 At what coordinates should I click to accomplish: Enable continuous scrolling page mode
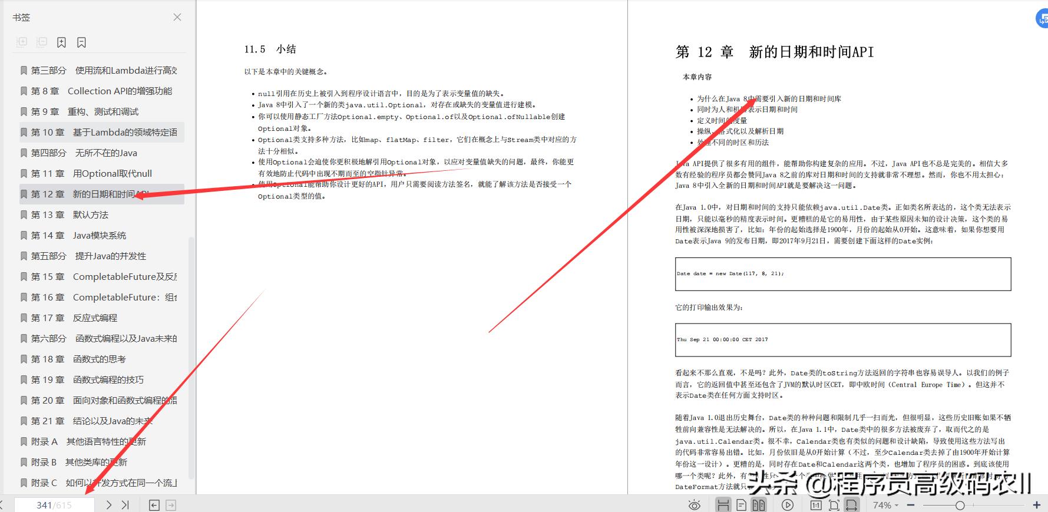coord(723,505)
